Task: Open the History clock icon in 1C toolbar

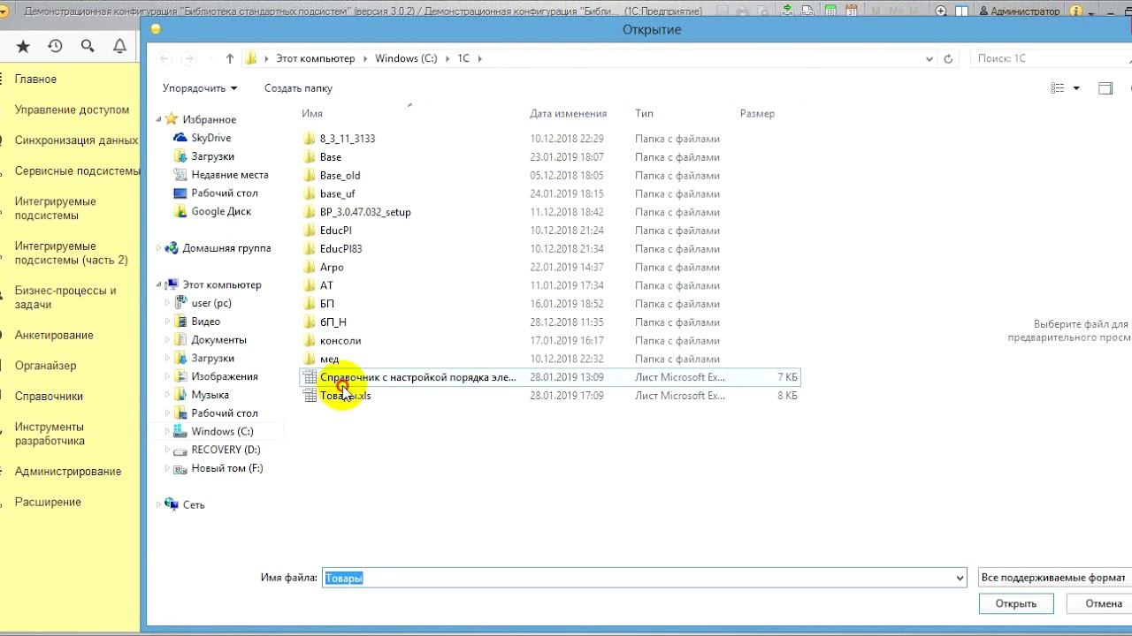Action: tap(55, 46)
